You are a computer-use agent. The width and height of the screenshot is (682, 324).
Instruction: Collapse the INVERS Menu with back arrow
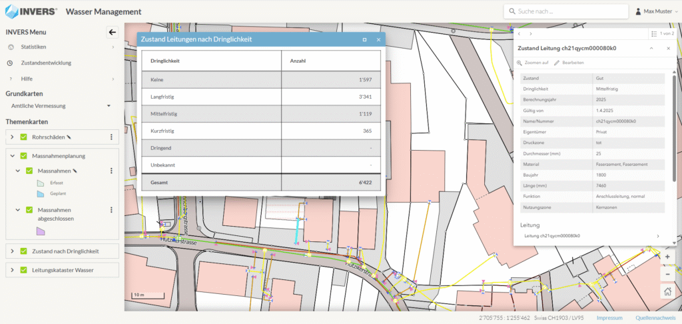point(113,32)
